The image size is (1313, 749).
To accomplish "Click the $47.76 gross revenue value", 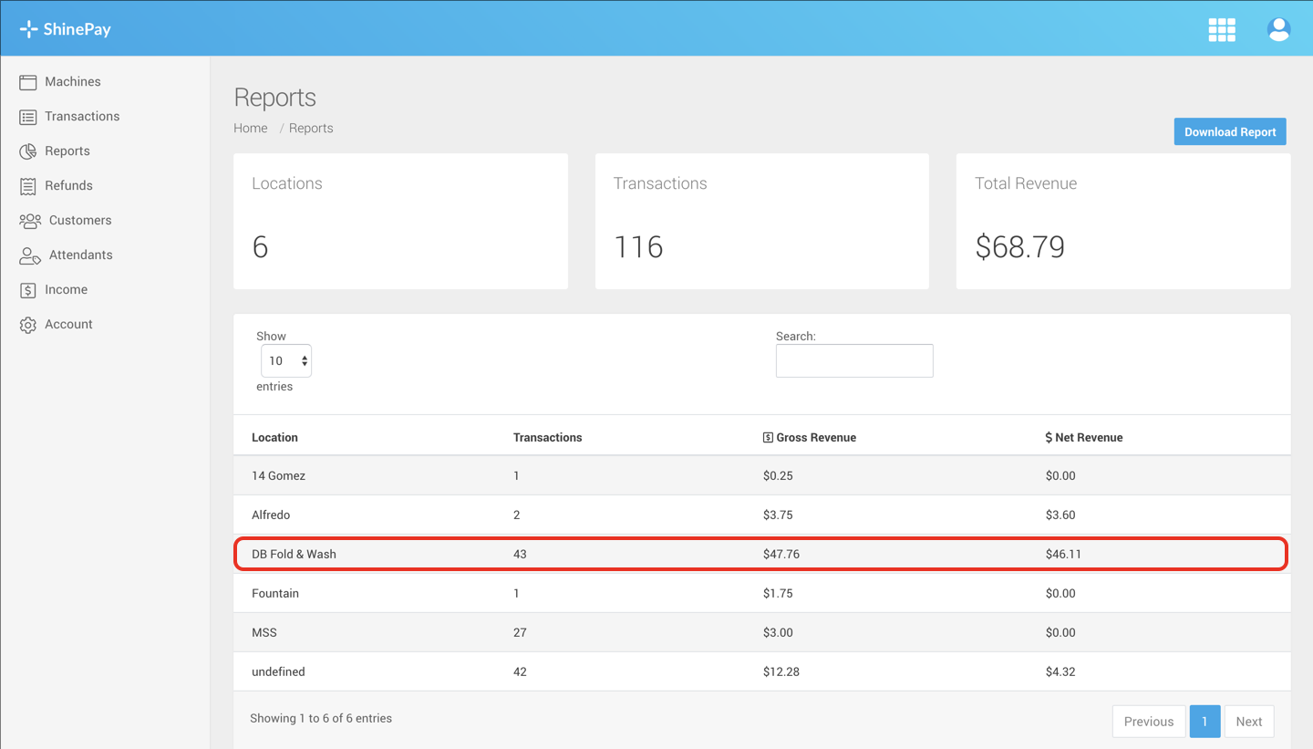I will coord(781,554).
